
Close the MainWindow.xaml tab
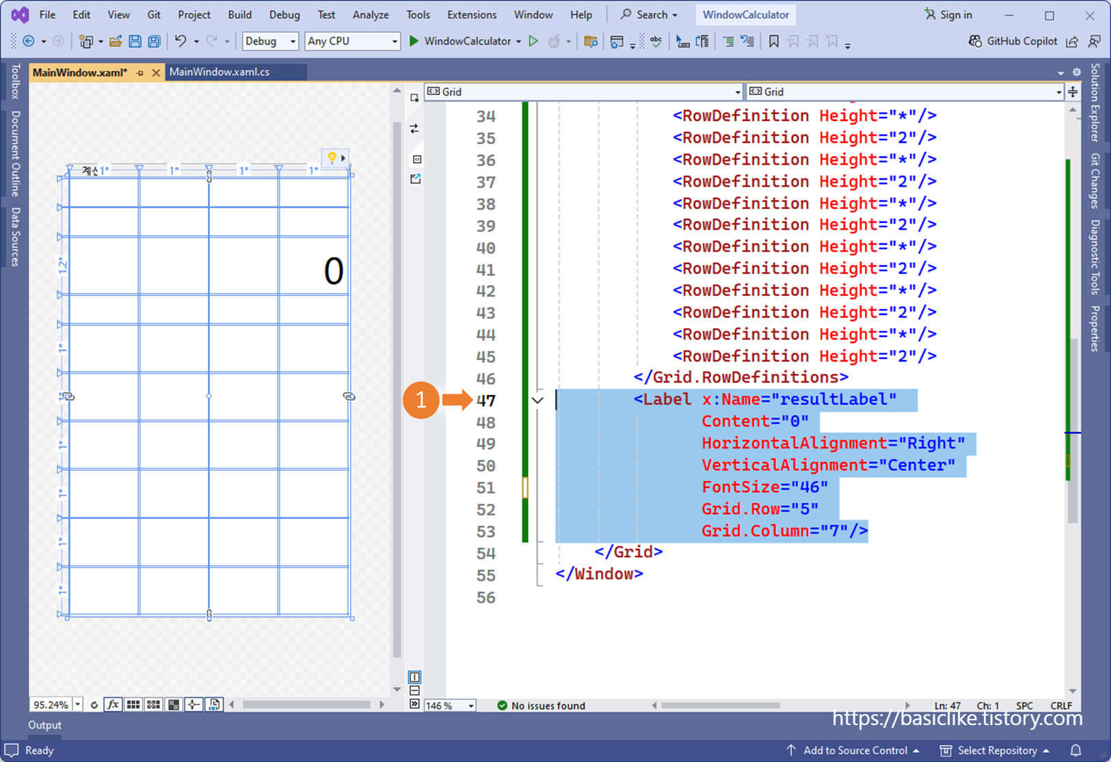click(156, 72)
